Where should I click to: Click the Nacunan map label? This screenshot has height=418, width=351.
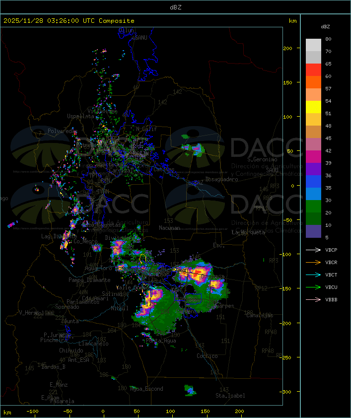tap(169, 228)
